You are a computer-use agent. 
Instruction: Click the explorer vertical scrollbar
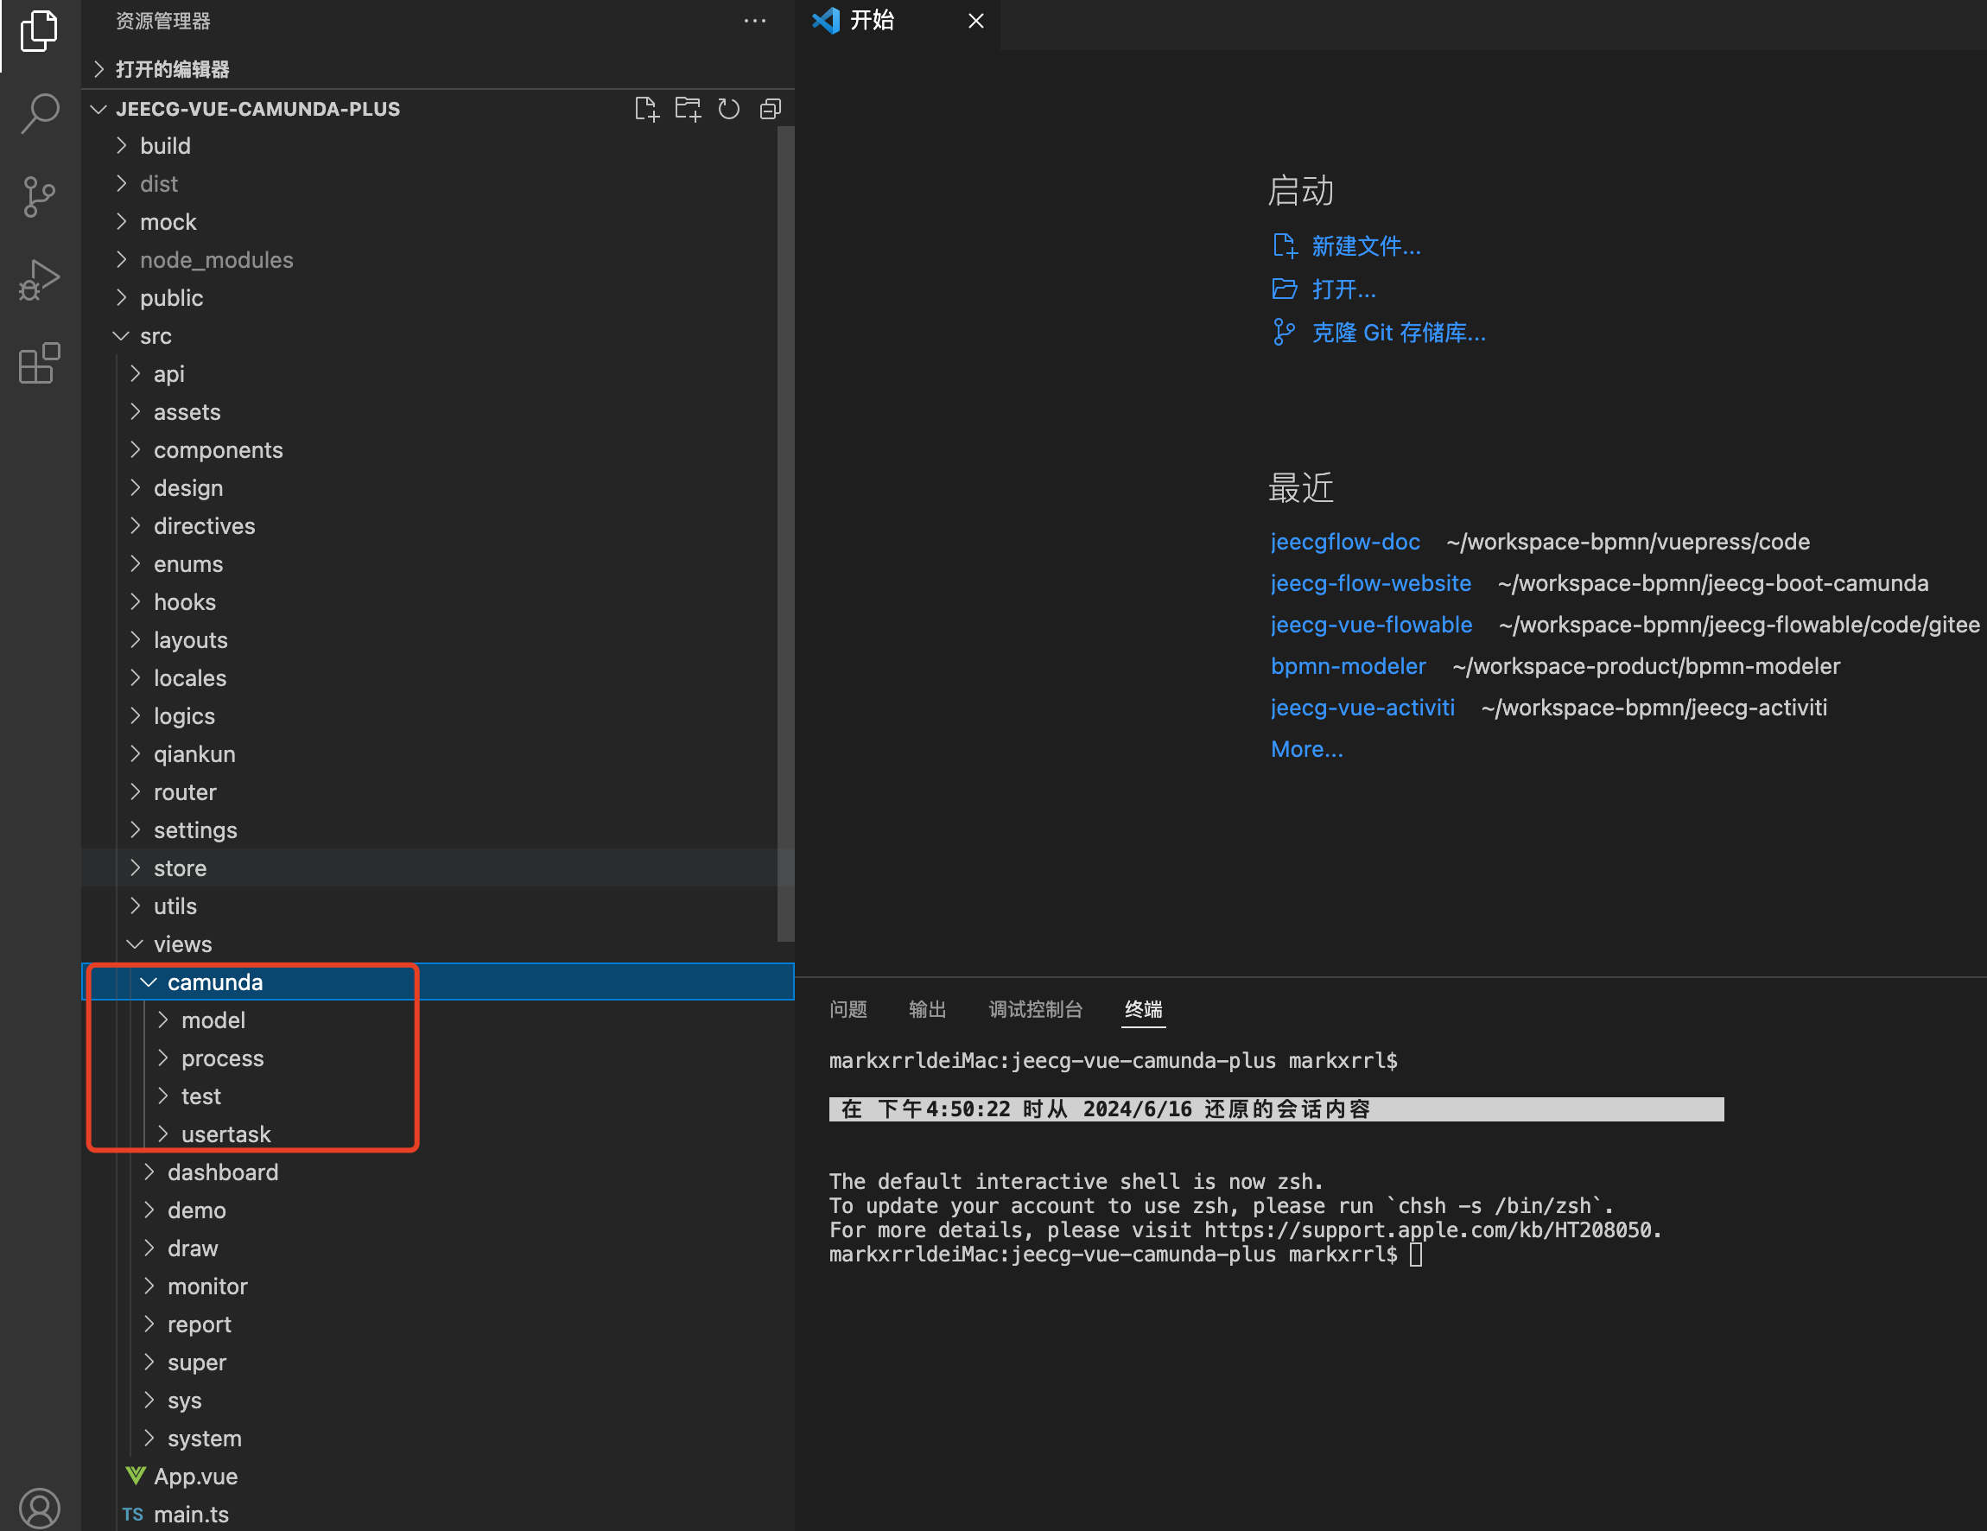[786, 534]
